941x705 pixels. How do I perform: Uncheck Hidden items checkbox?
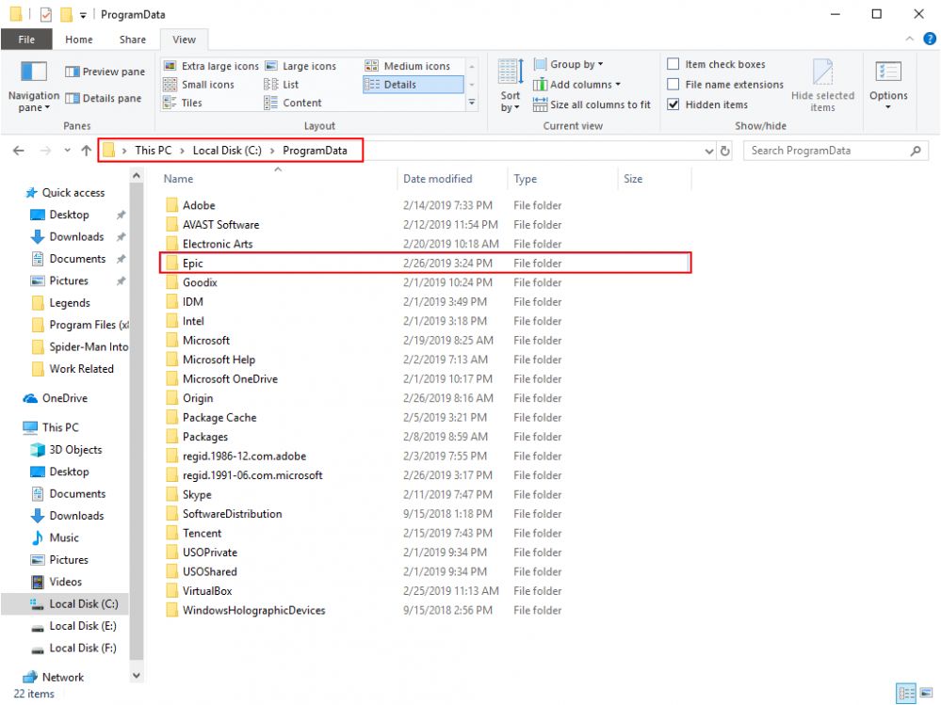[673, 104]
